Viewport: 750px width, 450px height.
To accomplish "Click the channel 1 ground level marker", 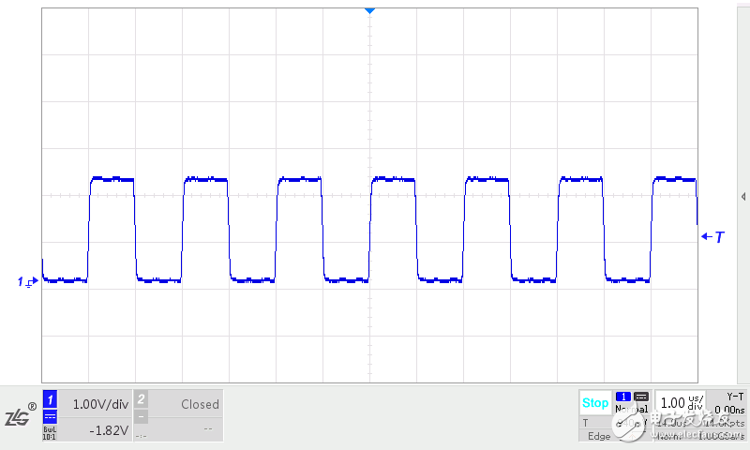I will pos(26,281).
